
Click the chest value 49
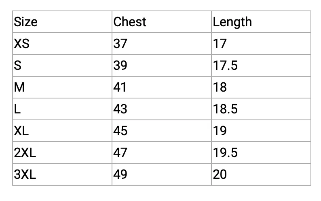tap(120, 174)
